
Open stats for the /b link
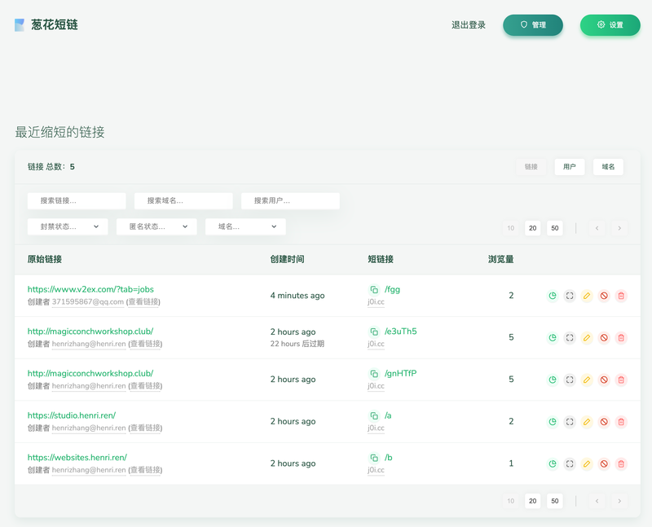click(x=553, y=463)
